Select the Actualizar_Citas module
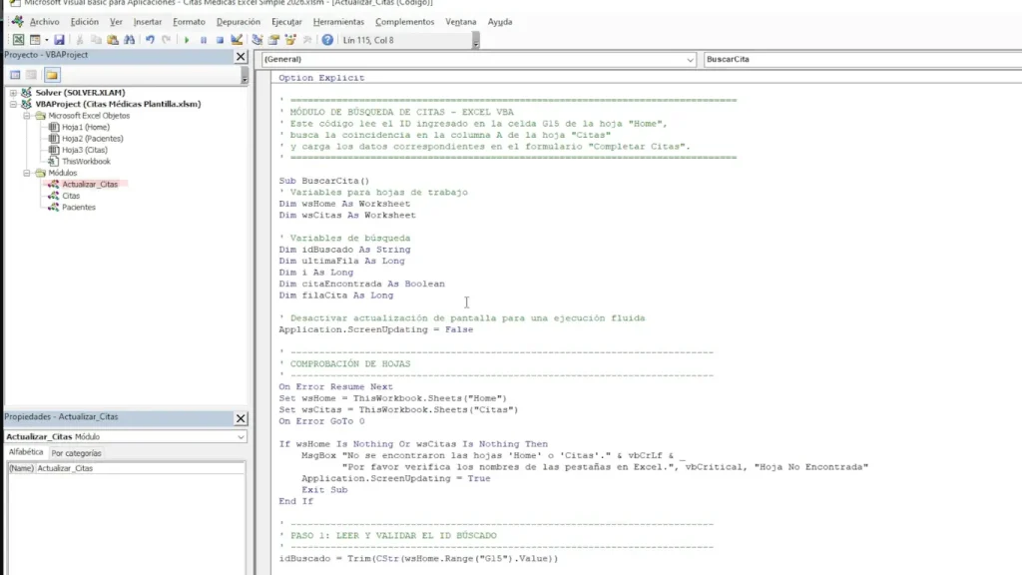 coord(90,185)
